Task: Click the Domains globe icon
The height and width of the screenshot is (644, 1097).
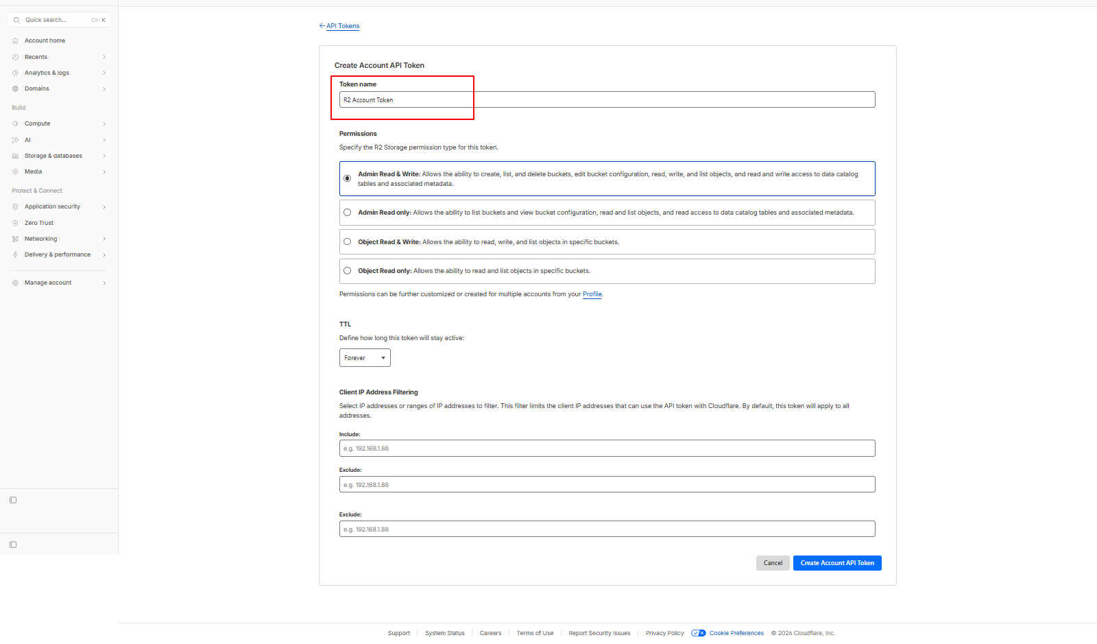Action: point(15,88)
